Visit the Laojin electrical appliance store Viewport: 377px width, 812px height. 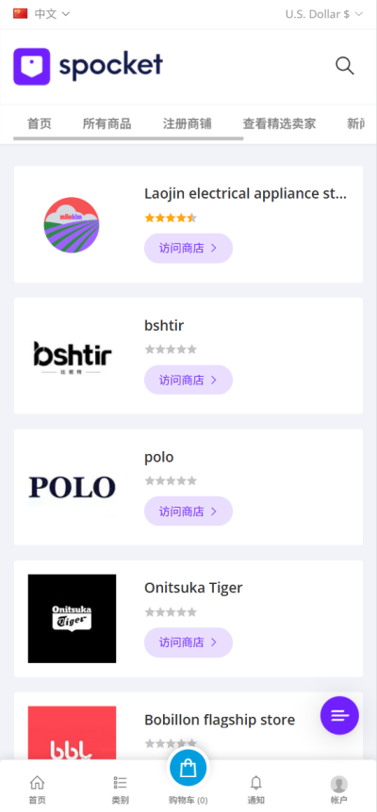coord(188,248)
